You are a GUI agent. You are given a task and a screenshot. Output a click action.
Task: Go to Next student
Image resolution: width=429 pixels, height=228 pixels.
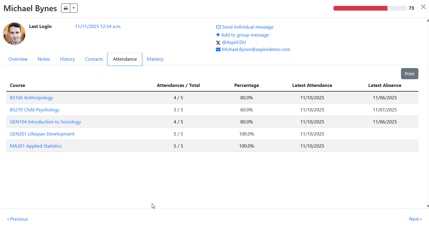click(x=415, y=219)
